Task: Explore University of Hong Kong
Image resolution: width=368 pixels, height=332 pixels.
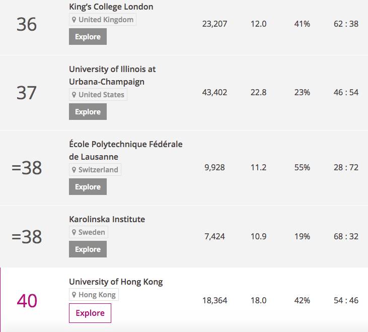Action: [90, 313]
